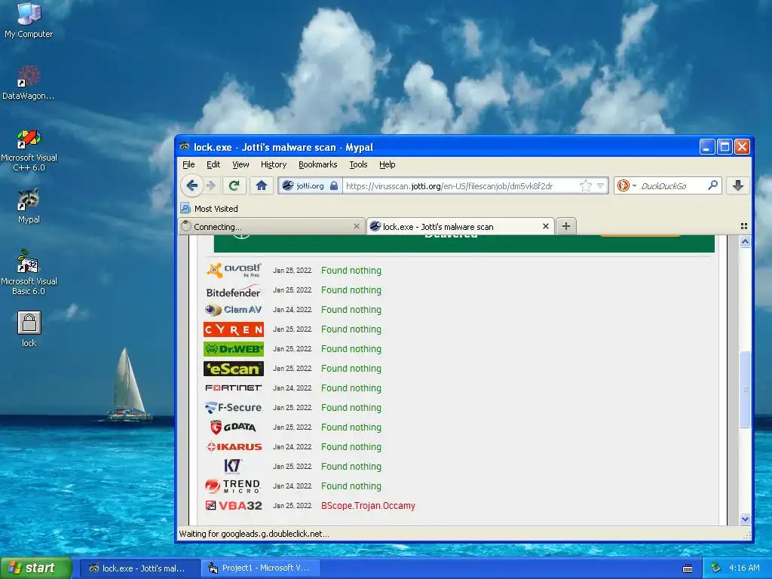Launch Microsoft Visual Basic 6.0 shortcut
772x579 pixels.
point(29,272)
